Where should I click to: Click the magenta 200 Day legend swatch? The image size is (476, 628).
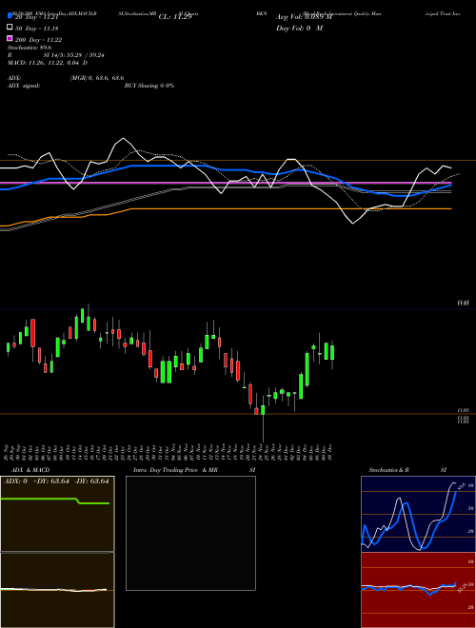tap(10, 38)
